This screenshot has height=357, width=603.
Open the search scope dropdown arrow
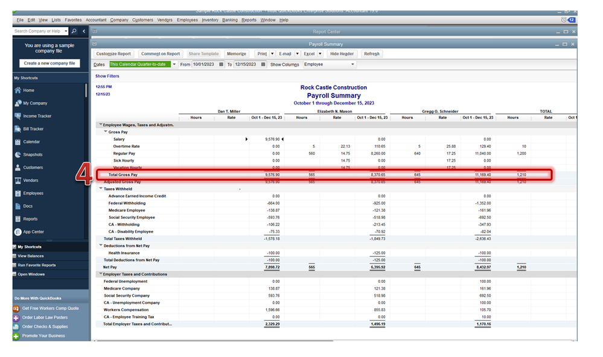pyautogui.click(x=66, y=31)
